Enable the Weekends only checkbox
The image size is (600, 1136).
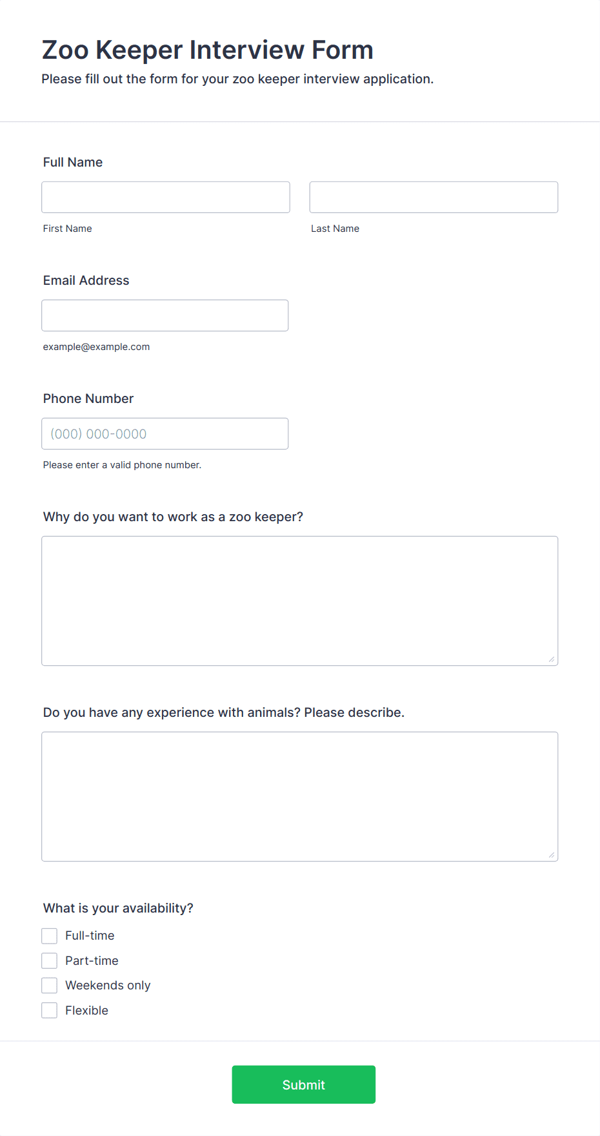(x=50, y=986)
